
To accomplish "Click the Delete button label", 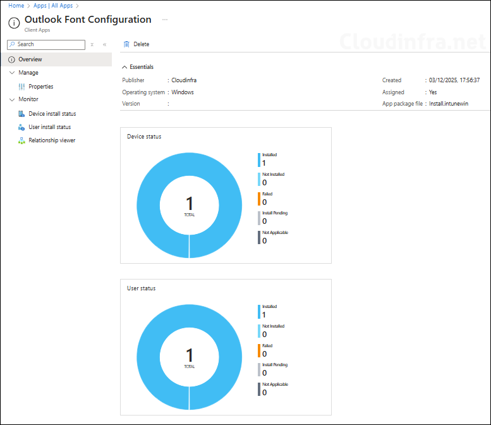I will (x=141, y=44).
